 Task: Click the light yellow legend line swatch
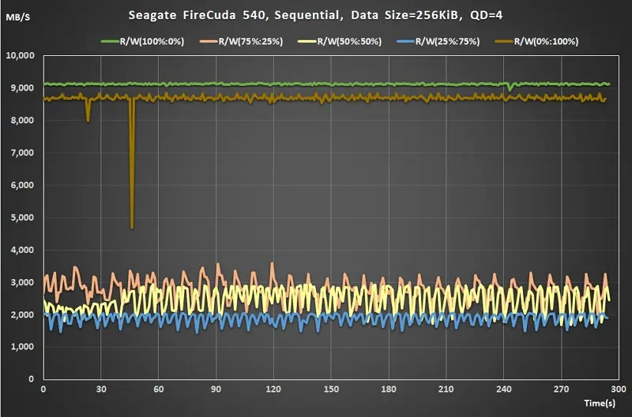coord(307,42)
